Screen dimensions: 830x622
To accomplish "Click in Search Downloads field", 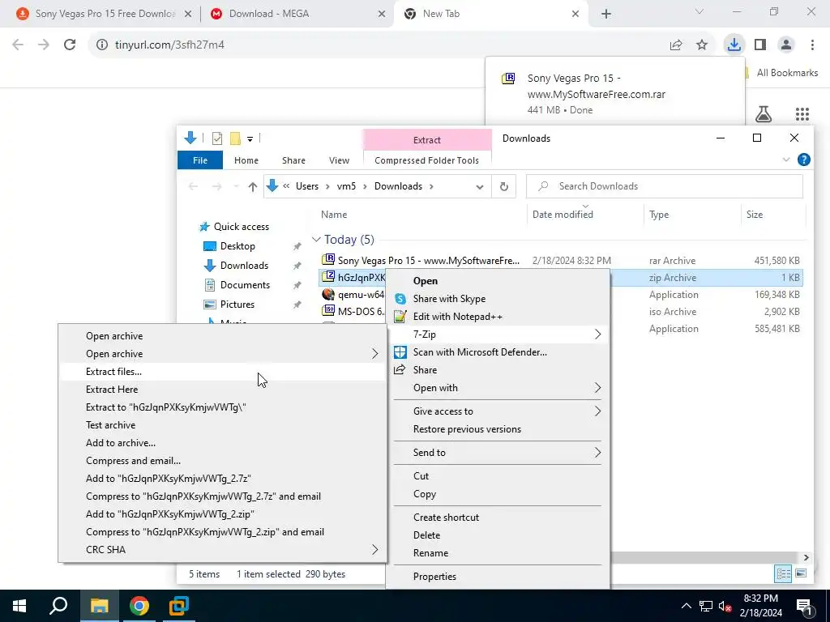I will pyautogui.click(x=665, y=186).
